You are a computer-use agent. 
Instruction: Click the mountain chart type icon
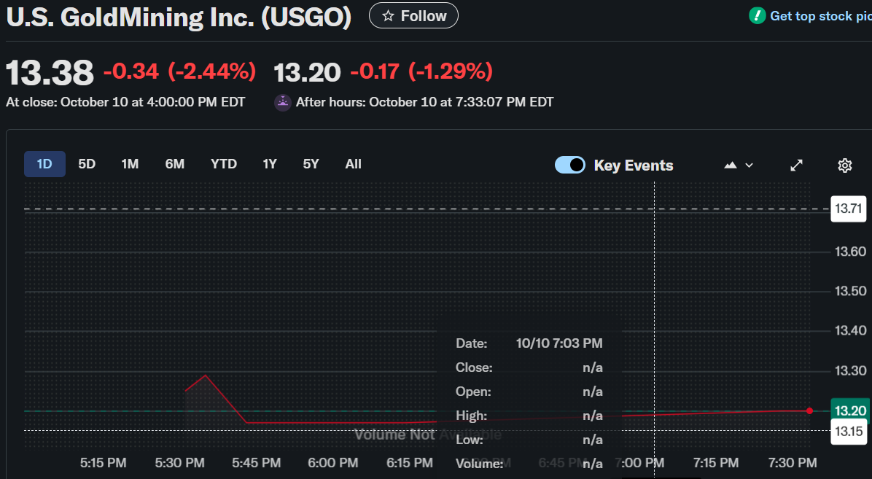pos(731,165)
